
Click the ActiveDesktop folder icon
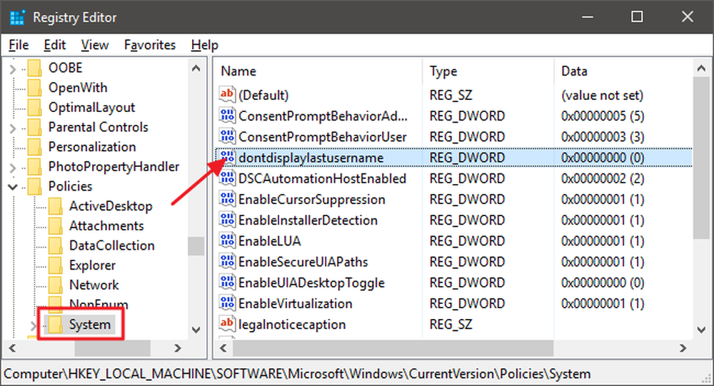pyautogui.click(x=55, y=205)
